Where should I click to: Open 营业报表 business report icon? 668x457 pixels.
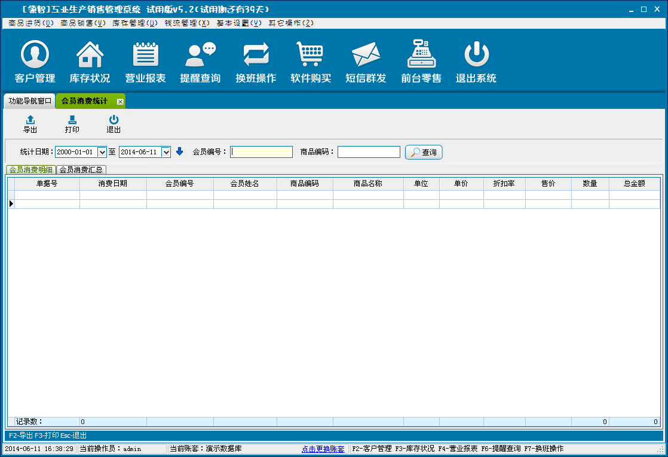[x=145, y=56]
